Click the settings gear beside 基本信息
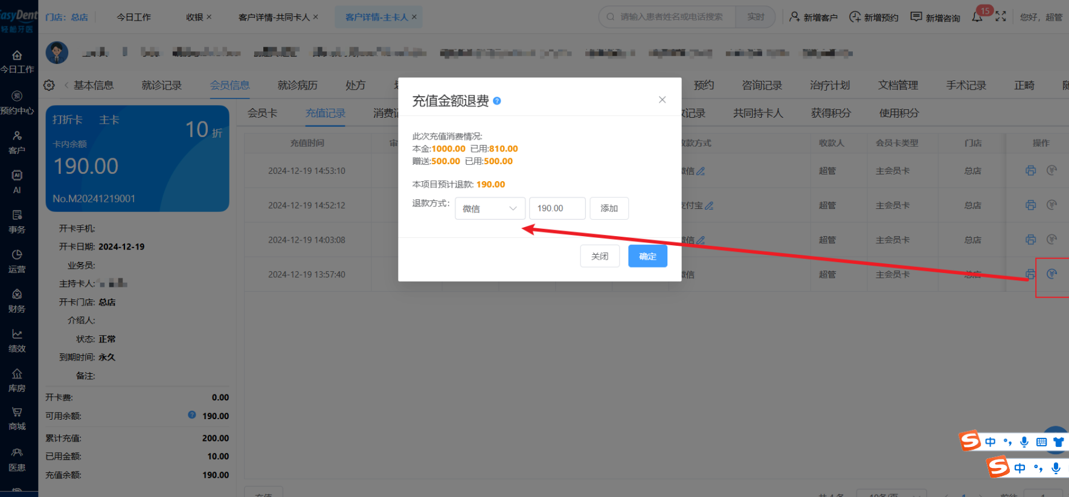Screen dimensions: 1069x497 (x=49, y=85)
